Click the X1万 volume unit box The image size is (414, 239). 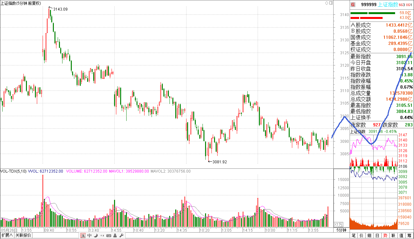pos(338,224)
